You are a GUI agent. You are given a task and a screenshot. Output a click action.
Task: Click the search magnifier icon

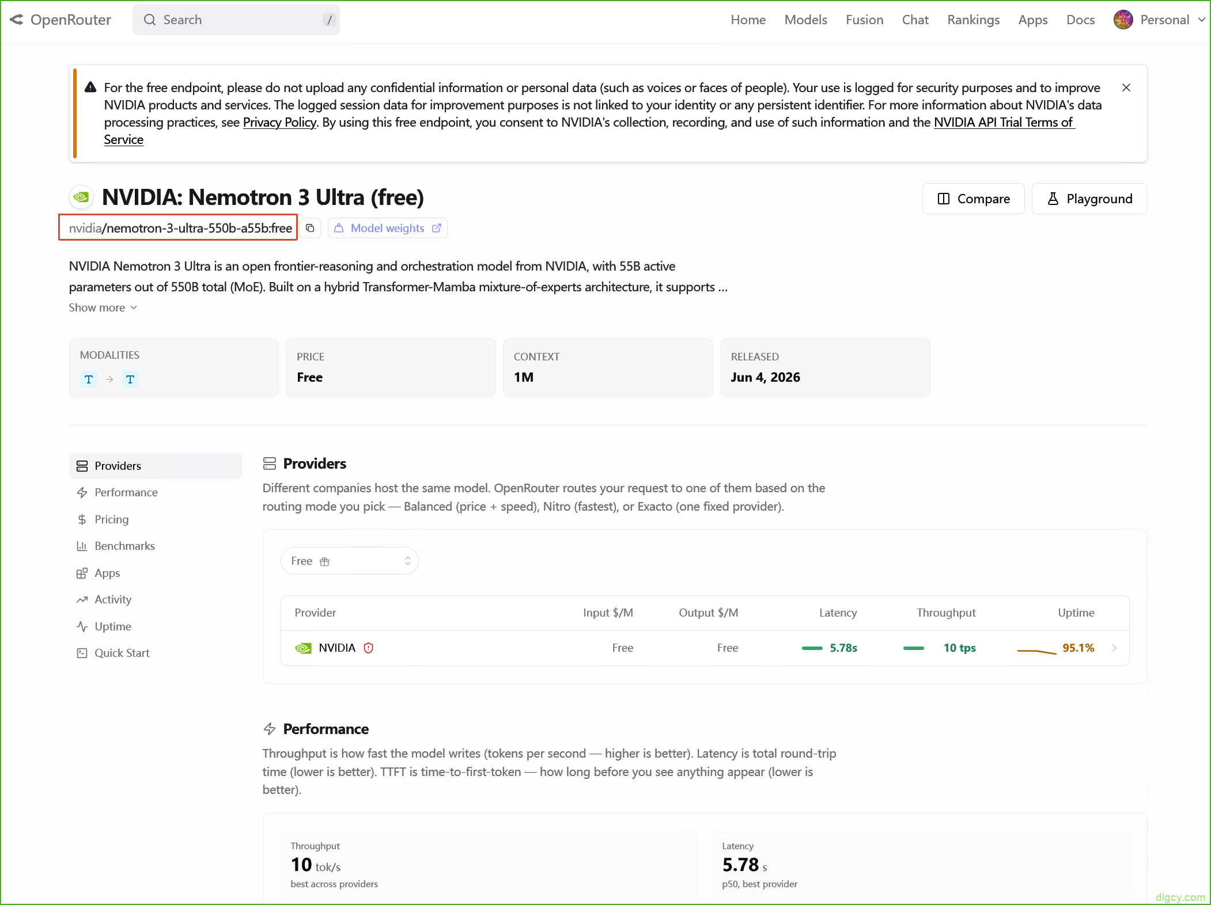[150, 20]
